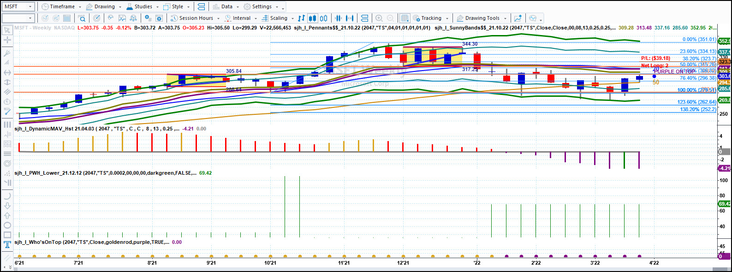Image resolution: width=732 pixels, height=272 pixels.
Task: Open the Style menu
Action: point(177,6)
